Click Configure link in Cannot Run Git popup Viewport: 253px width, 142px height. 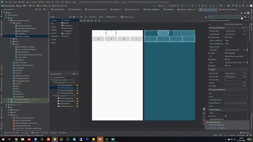(222, 128)
